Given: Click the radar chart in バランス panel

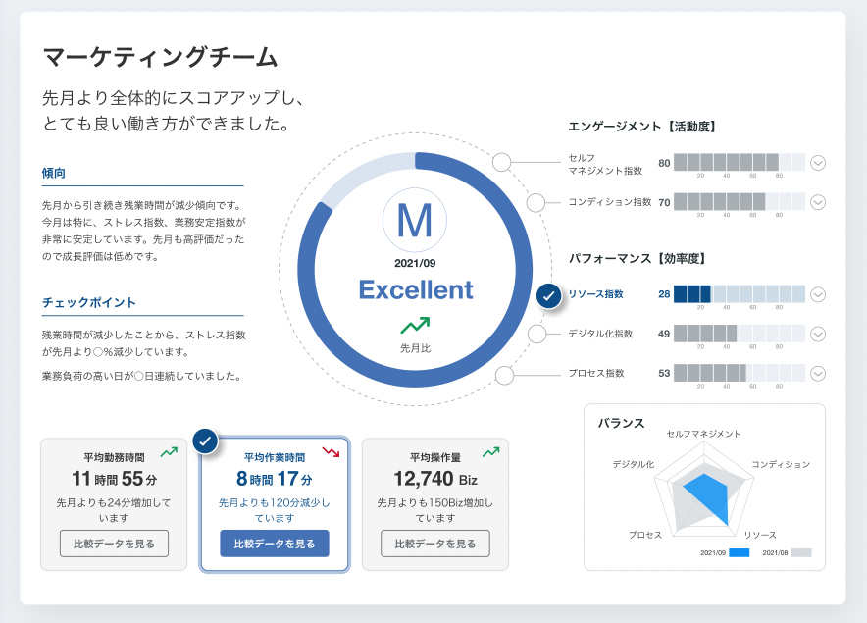Looking at the screenshot, I should coord(705,487).
